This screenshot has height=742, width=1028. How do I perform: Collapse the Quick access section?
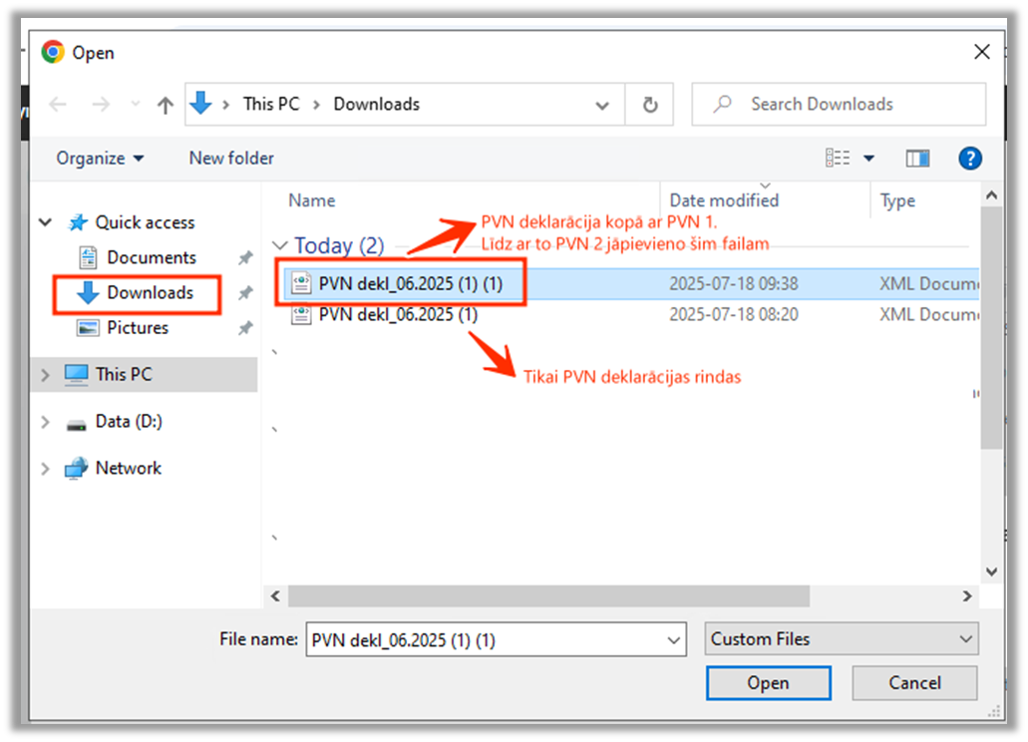point(45,222)
